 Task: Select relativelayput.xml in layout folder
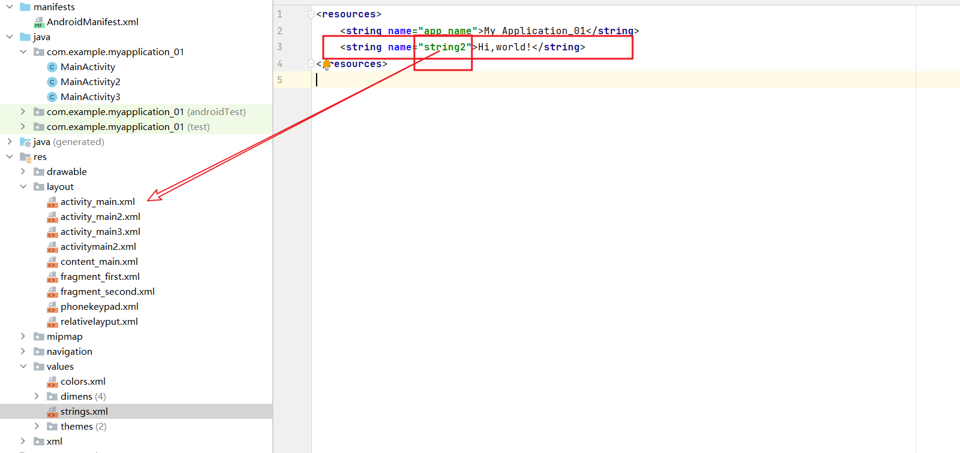pos(99,321)
